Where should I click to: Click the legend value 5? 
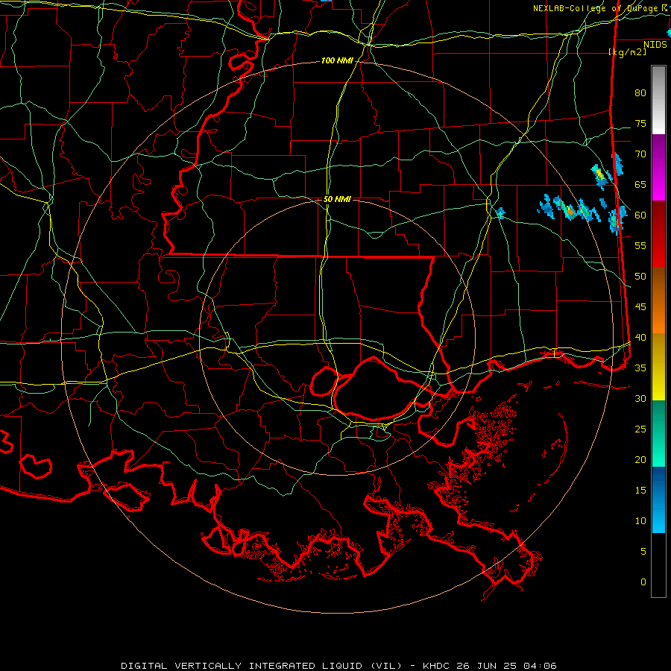(x=643, y=552)
